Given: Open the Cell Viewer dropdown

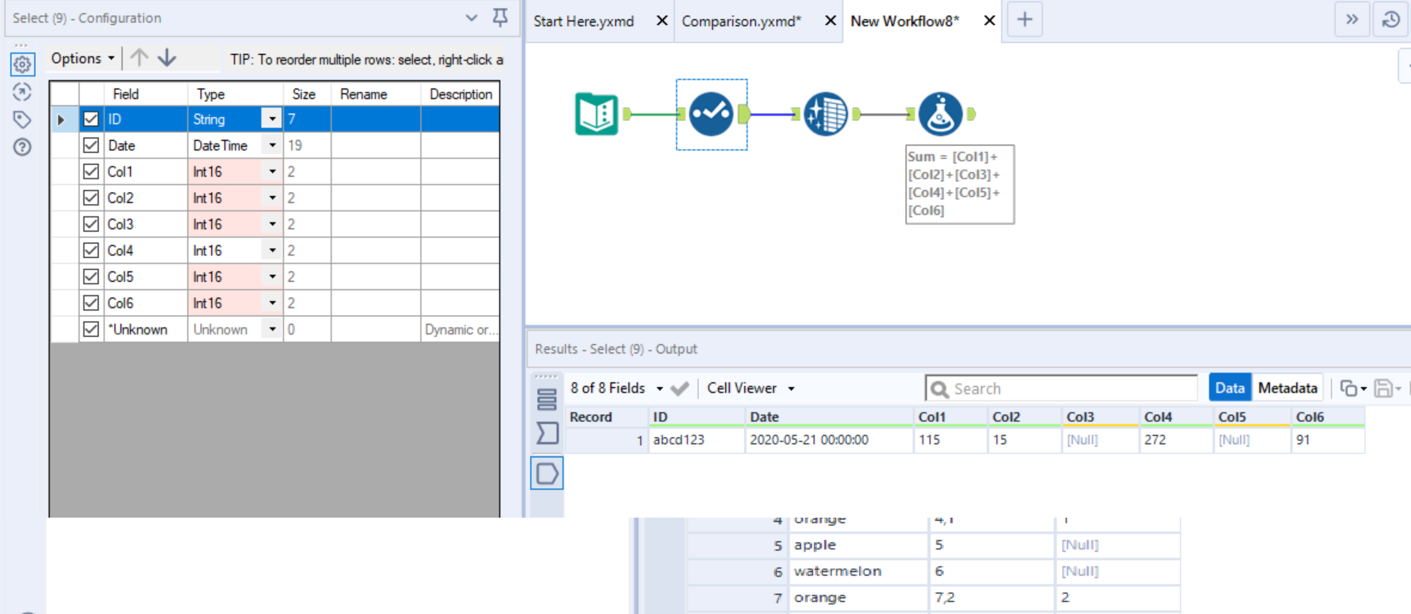Looking at the screenshot, I should [751, 389].
